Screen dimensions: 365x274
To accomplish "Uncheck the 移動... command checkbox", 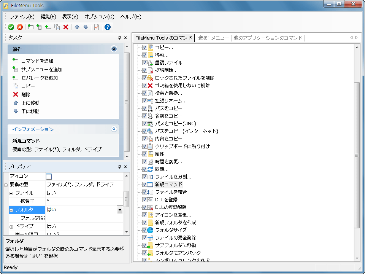I will coord(144,55).
